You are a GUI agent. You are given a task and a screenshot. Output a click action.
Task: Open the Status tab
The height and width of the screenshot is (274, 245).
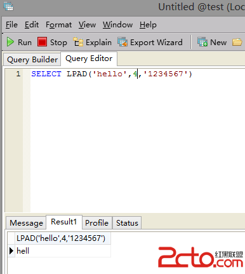pyautogui.click(x=127, y=223)
